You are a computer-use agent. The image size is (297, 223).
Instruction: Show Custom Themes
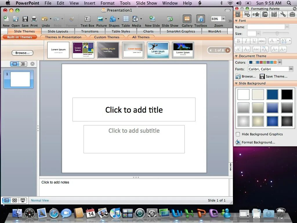107,37
